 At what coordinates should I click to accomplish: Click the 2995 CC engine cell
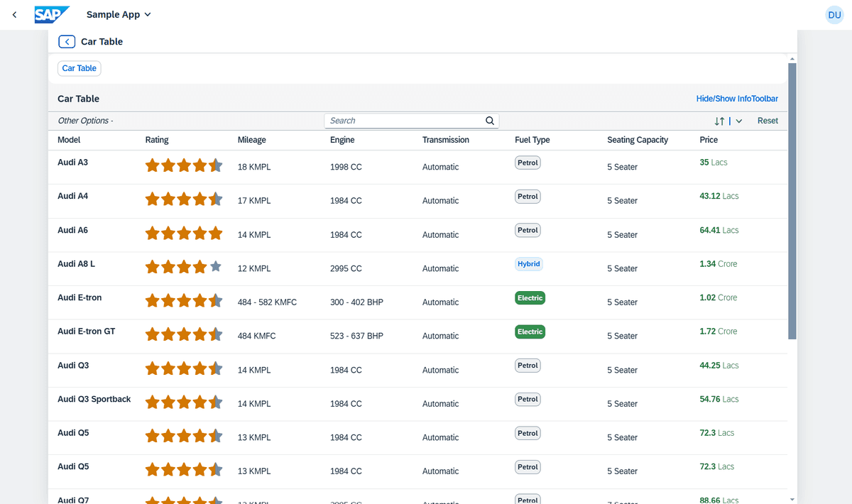pos(346,268)
